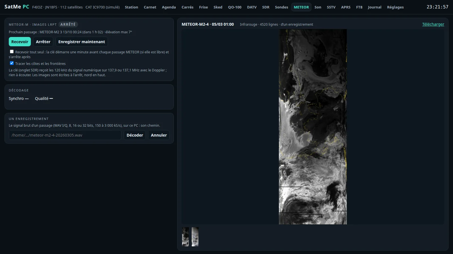Open the Carrés tab
The image size is (453, 254).
click(187, 7)
